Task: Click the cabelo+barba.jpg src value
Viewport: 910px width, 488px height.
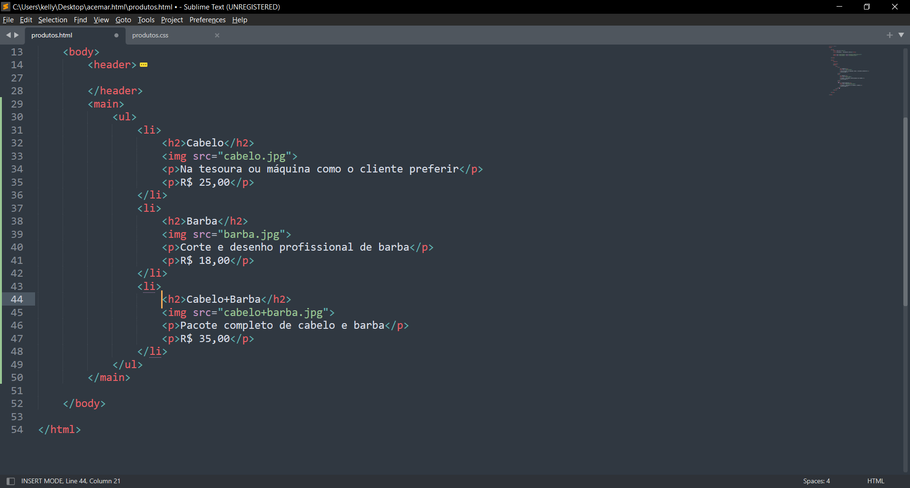Action: click(273, 313)
